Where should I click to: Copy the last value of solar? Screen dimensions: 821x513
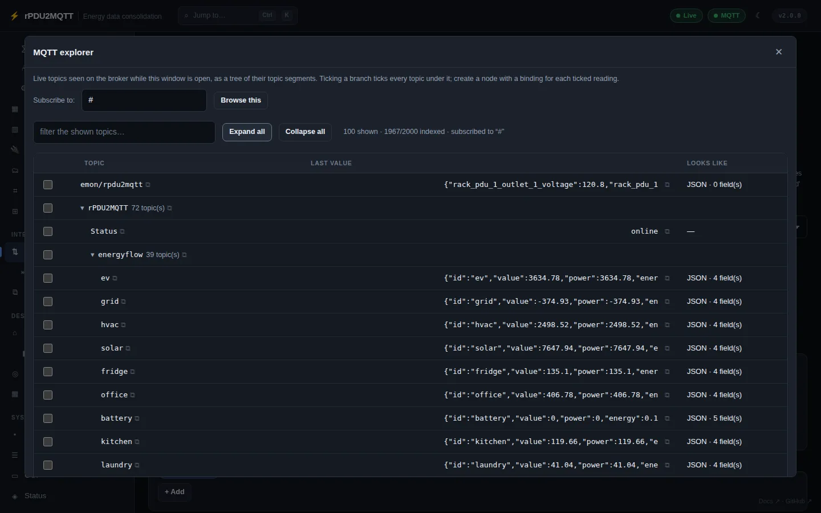(x=667, y=348)
